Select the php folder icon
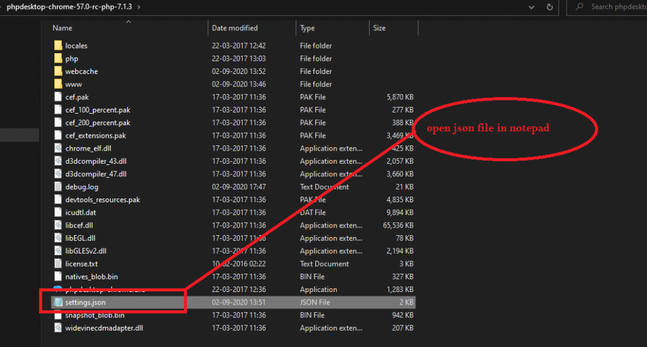 pos(58,59)
